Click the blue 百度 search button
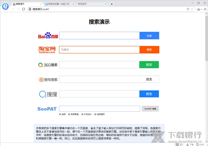Screen dimensions: 208x146 pyautogui.click(x=149, y=35)
